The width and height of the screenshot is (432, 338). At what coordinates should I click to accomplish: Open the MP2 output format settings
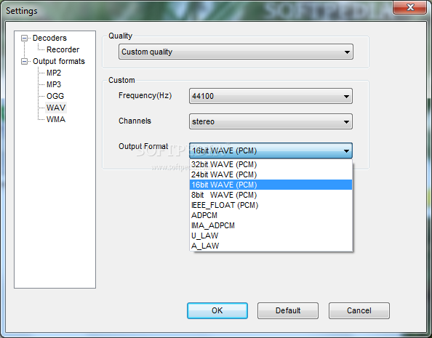click(54, 73)
